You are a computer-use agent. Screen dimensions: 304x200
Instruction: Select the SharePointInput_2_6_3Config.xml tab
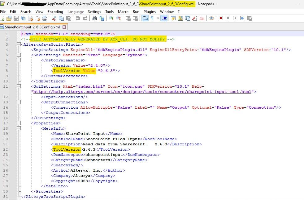point(32,27)
